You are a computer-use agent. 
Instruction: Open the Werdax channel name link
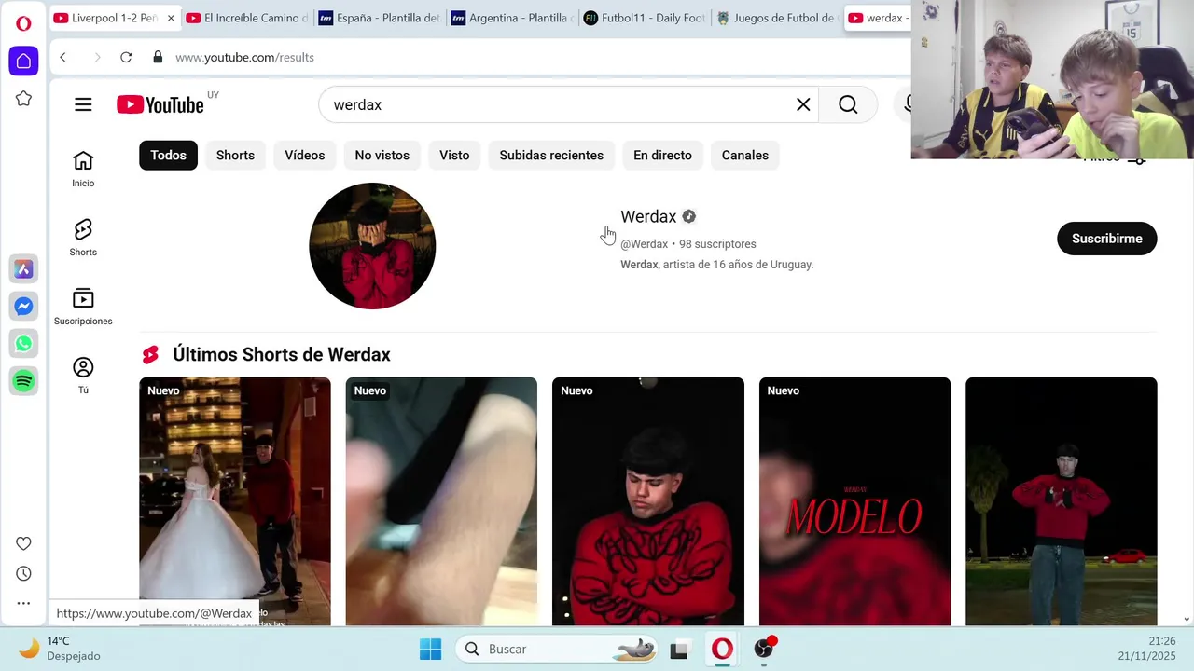point(648,216)
